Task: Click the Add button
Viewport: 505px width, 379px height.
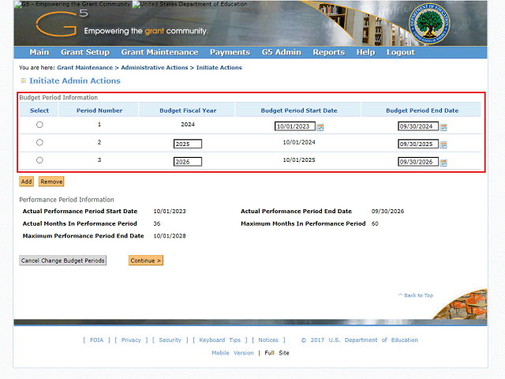Action: pos(26,182)
